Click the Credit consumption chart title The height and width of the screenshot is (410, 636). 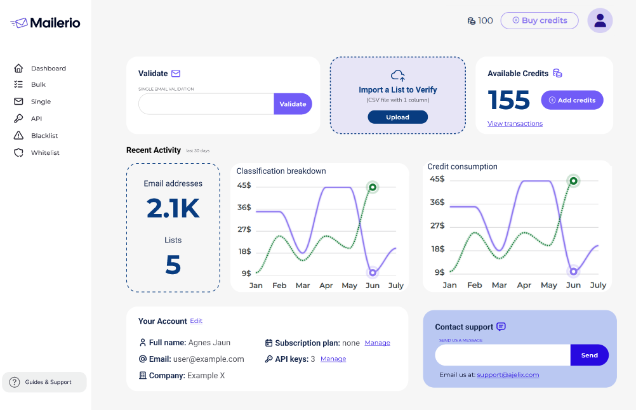pyautogui.click(x=462, y=166)
